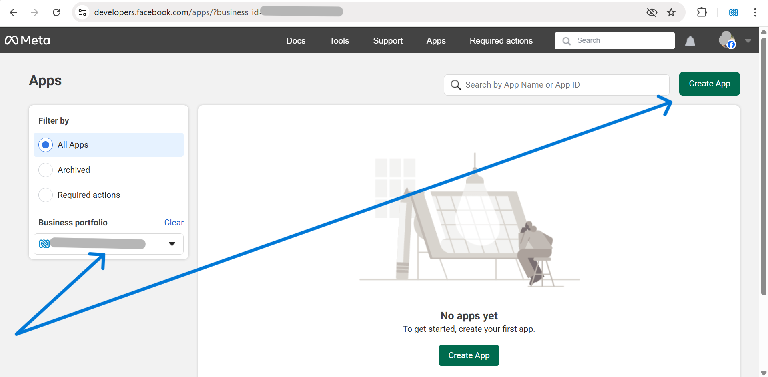The width and height of the screenshot is (768, 377).
Task: Switch to the Tools section
Action: [339, 40]
